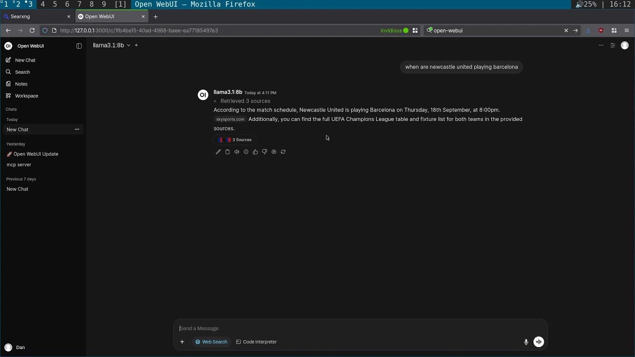The height and width of the screenshot is (357, 635).
Task: Submit the search with arrow icon
Action: pos(575,30)
